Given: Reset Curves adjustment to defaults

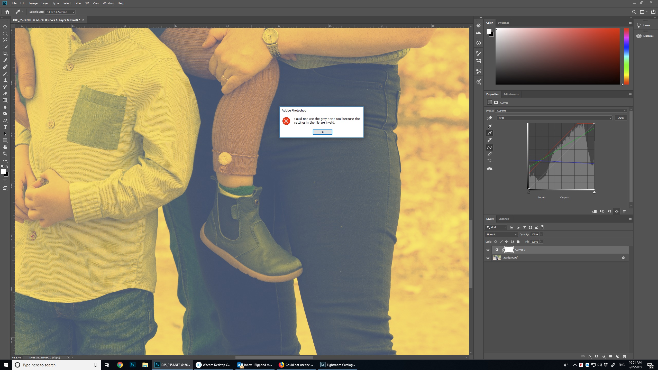Looking at the screenshot, I should [x=609, y=211].
